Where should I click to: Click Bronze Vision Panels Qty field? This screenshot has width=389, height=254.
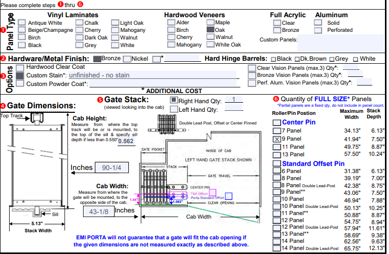point(355,73)
